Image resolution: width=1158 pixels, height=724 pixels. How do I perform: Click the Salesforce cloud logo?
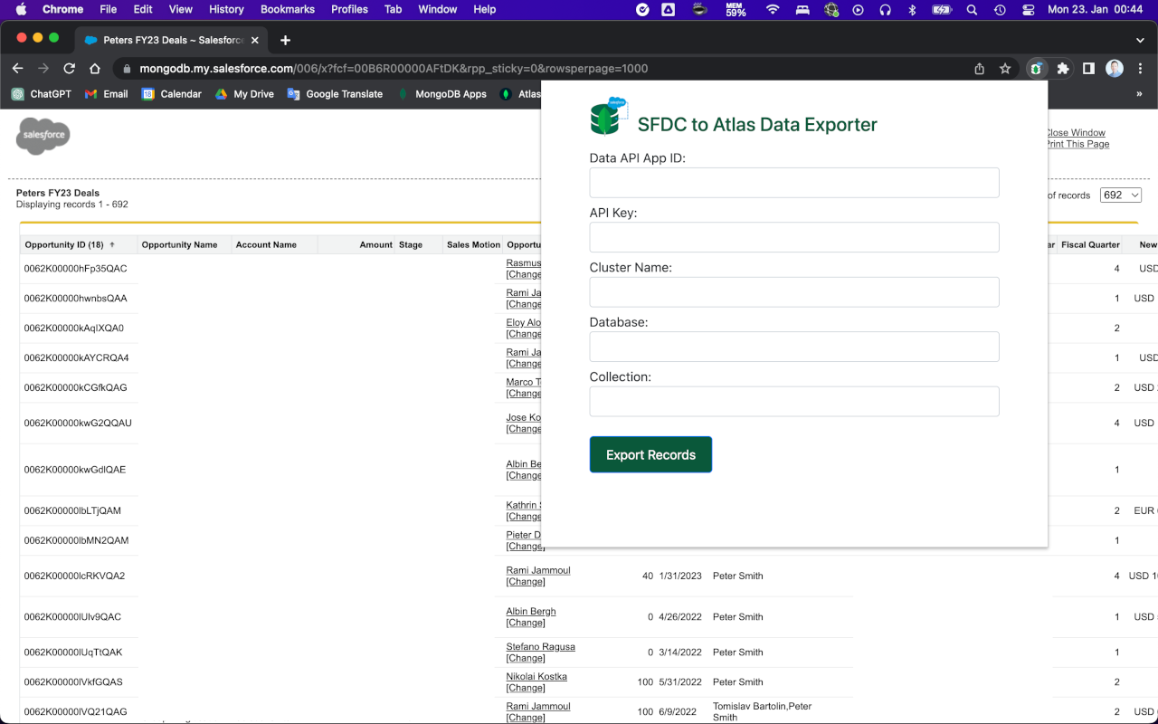(x=43, y=136)
